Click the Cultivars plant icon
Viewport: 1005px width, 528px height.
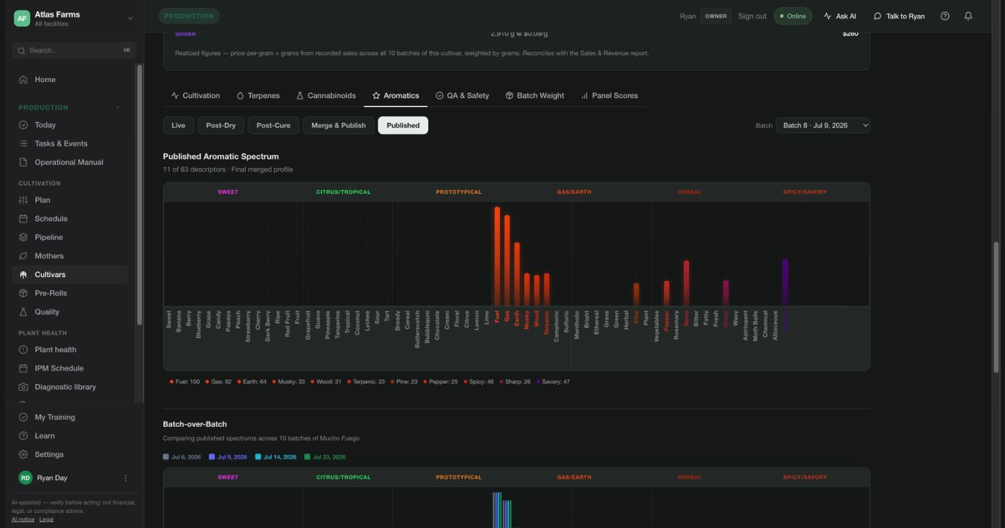(x=23, y=275)
